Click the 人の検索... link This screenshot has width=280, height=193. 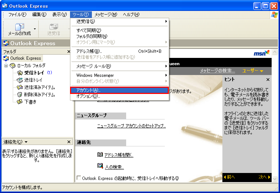114,167
